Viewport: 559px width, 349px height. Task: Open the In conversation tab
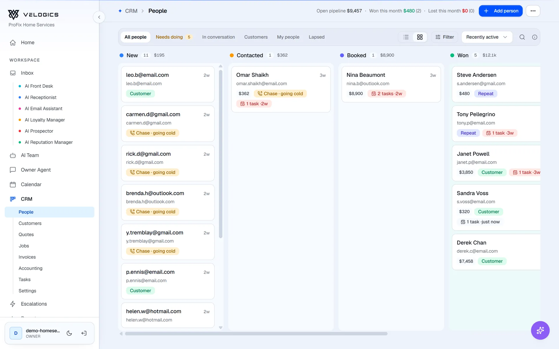coord(218,37)
